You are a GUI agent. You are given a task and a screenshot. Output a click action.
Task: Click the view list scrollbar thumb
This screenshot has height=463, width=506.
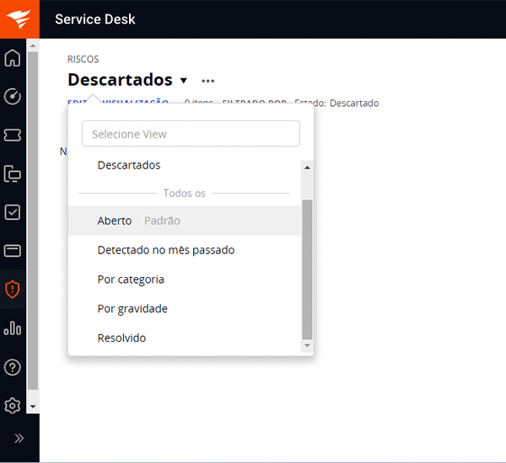pos(307,269)
